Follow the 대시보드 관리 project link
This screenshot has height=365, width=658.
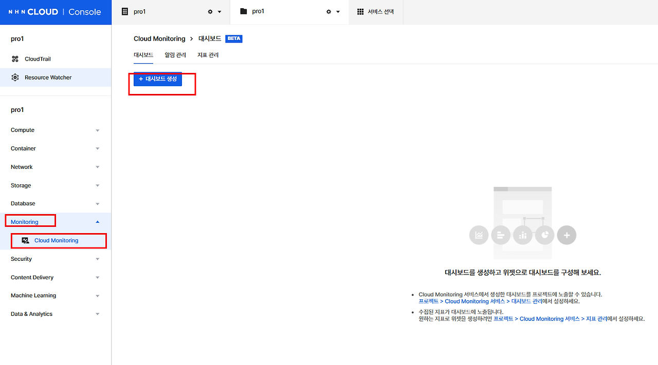pos(480,301)
